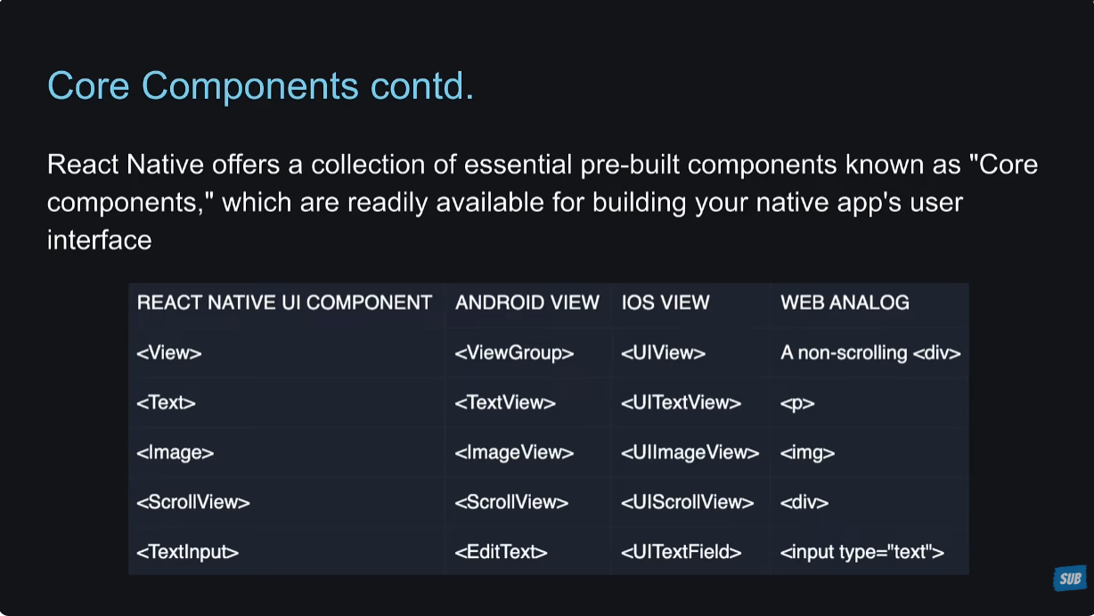Click the <UIView> iOS cell
This screenshot has width=1094, height=616.
tap(664, 353)
